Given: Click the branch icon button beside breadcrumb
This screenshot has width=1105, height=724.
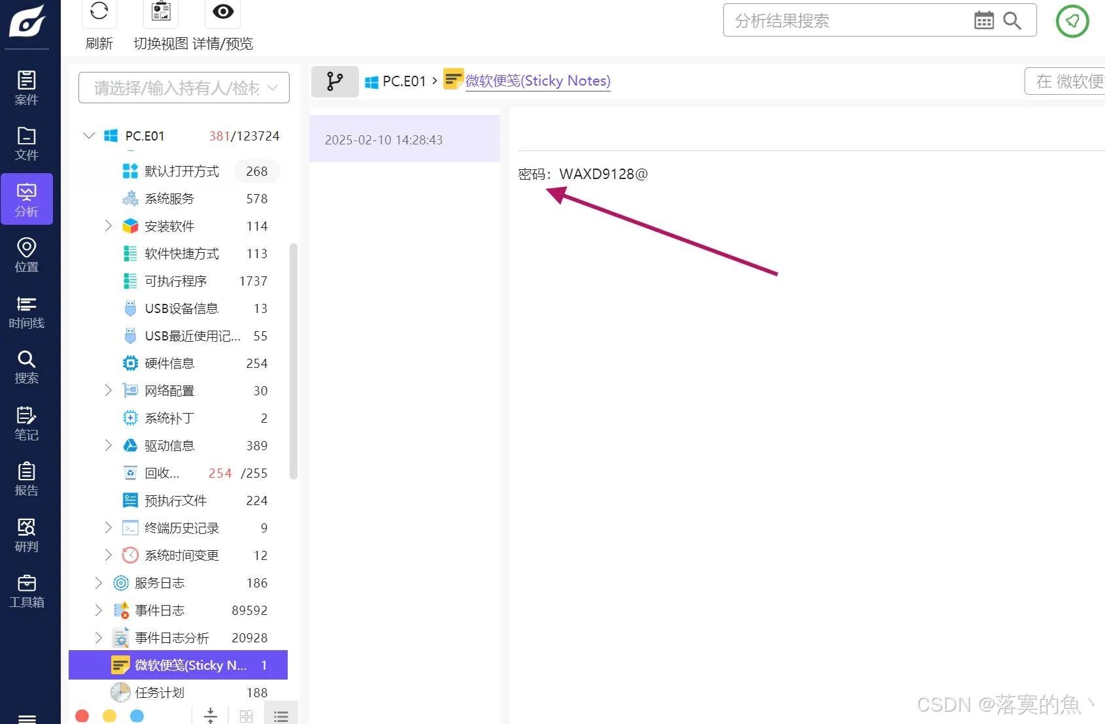Looking at the screenshot, I should (335, 81).
